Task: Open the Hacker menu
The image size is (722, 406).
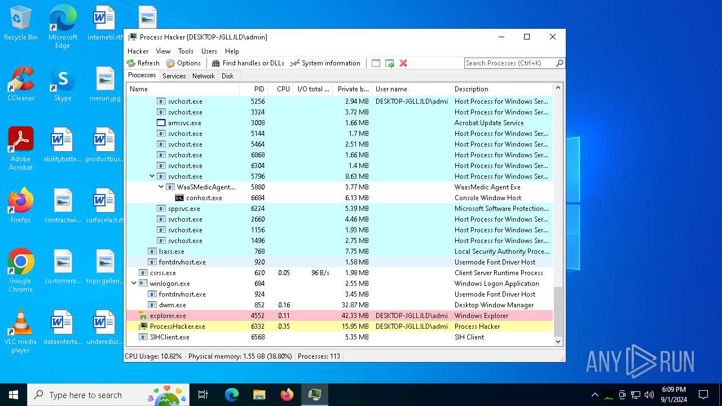Action: (x=138, y=51)
